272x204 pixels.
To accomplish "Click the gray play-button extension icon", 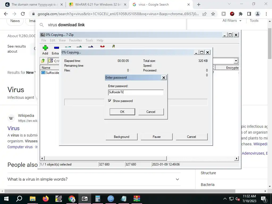I will point(224,14).
